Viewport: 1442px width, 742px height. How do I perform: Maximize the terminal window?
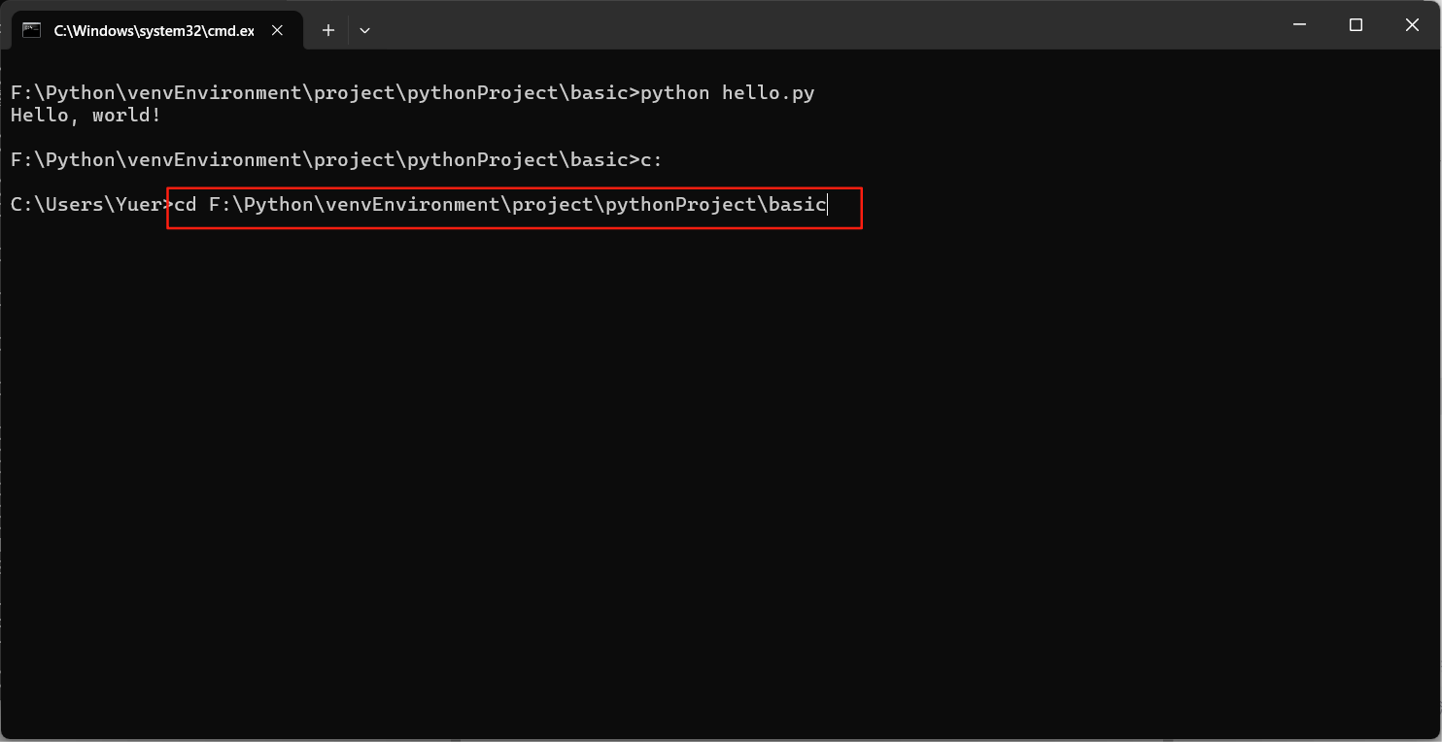point(1356,25)
